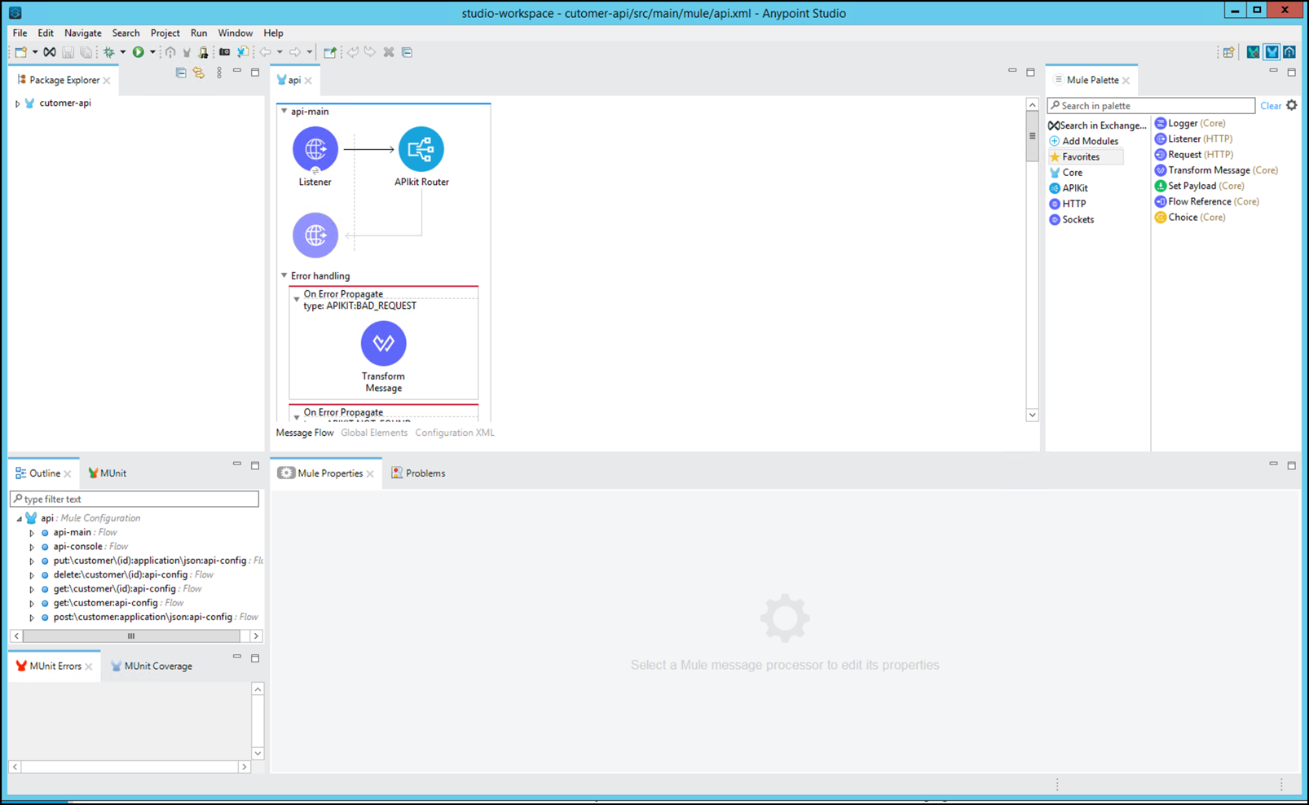1309x805 pixels.
Task: Expand delete:\customer\(id) flow in Outline
Action: pyautogui.click(x=32, y=575)
